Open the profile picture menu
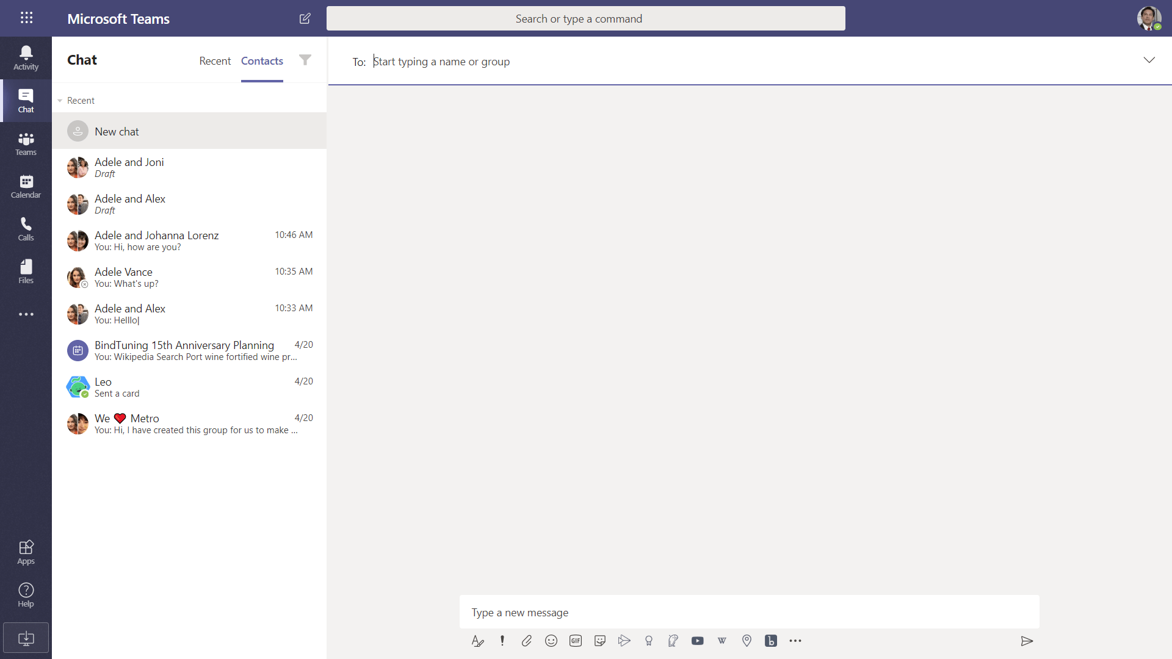Viewport: 1172px width, 659px height. click(1149, 18)
